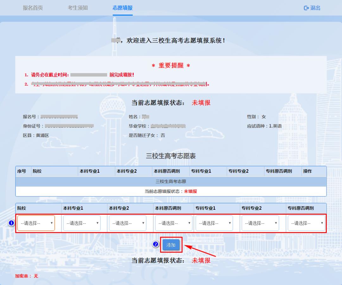This screenshot has height=285, width=342.
Task: Click the 加密串 label at bottom left
Action: coord(23,276)
